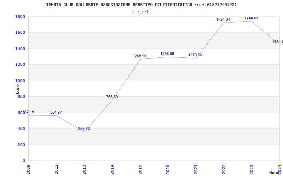Select the 1298.58 data label

[167, 54]
